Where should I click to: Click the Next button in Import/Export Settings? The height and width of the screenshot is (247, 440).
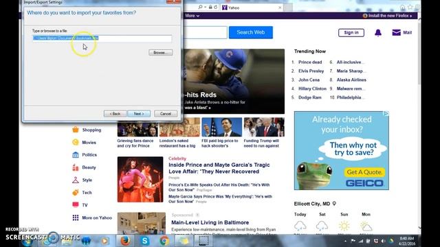point(139,114)
